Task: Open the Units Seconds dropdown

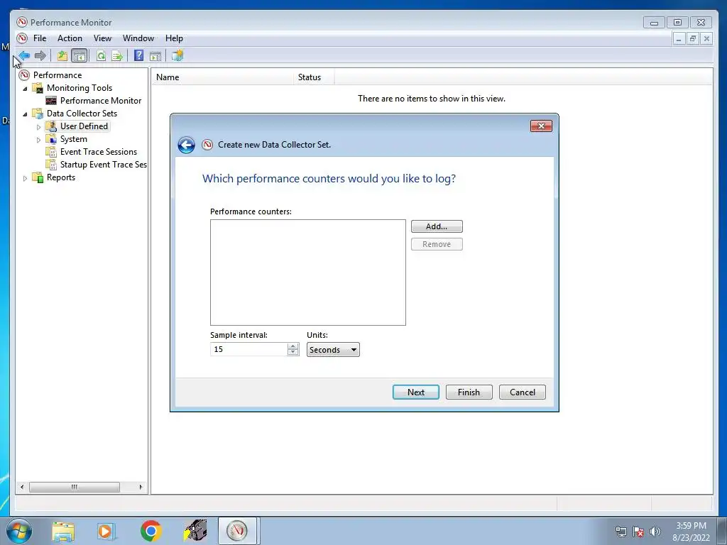Action: pos(333,350)
